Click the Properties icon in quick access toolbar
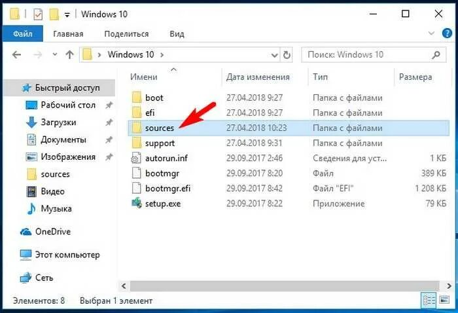Image resolution: width=458 pixels, height=313 pixels. tap(38, 14)
